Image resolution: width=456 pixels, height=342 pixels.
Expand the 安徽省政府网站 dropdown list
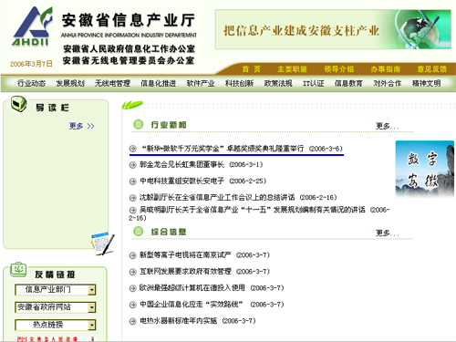point(92,307)
